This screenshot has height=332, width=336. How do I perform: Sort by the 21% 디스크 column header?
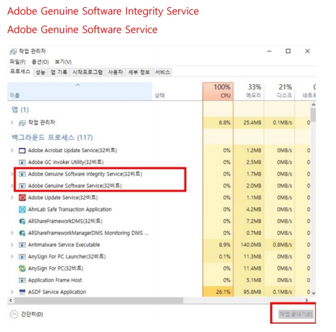[280, 92]
